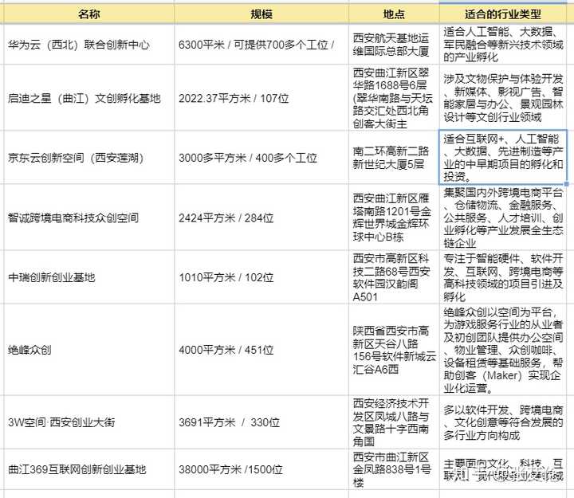Click the cell 启迪之星（曲江）文创孵化基地

coord(89,98)
